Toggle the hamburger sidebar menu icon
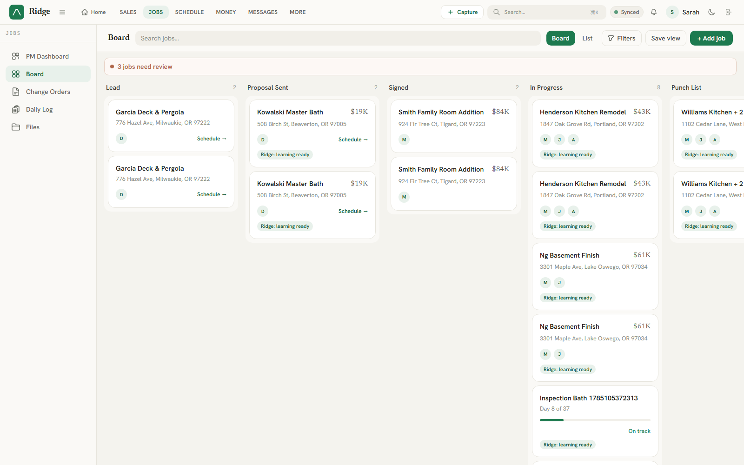Image resolution: width=744 pixels, height=465 pixels. pos(62,12)
